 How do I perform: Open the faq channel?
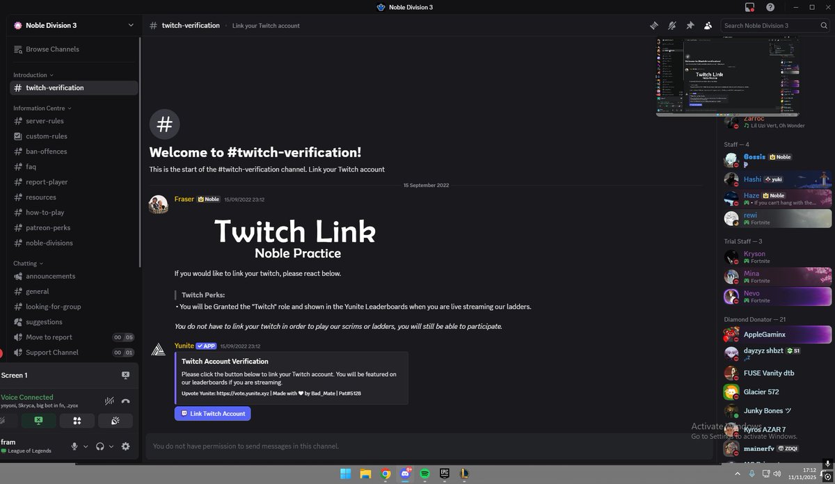click(x=74, y=167)
